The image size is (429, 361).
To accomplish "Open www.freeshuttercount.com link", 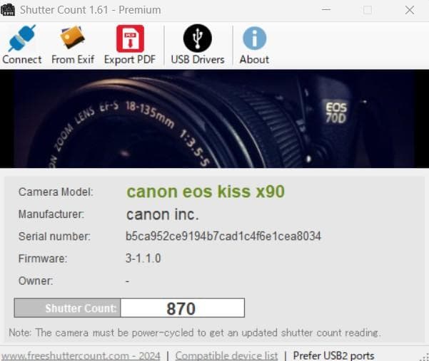I will pyautogui.click(x=81, y=355).
